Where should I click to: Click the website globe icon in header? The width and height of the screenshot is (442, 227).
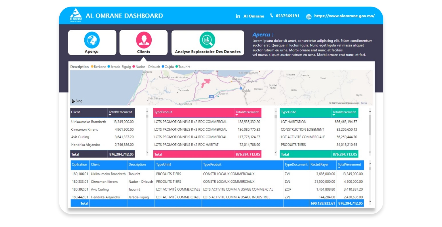pos(309,17)
